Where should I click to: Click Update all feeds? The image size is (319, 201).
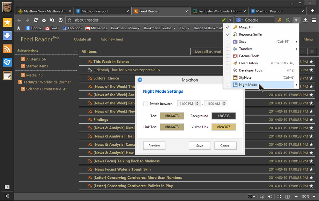pyautogui.click(x=82, y=39)
